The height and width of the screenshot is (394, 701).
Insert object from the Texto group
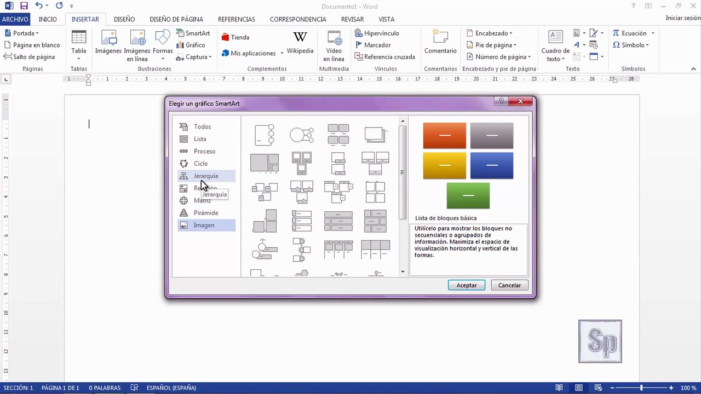pyautogui.click(x=594, y=56)
